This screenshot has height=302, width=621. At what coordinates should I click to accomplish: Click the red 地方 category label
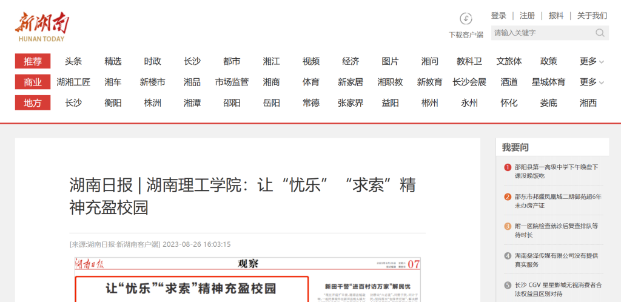(x=33, y=103)
